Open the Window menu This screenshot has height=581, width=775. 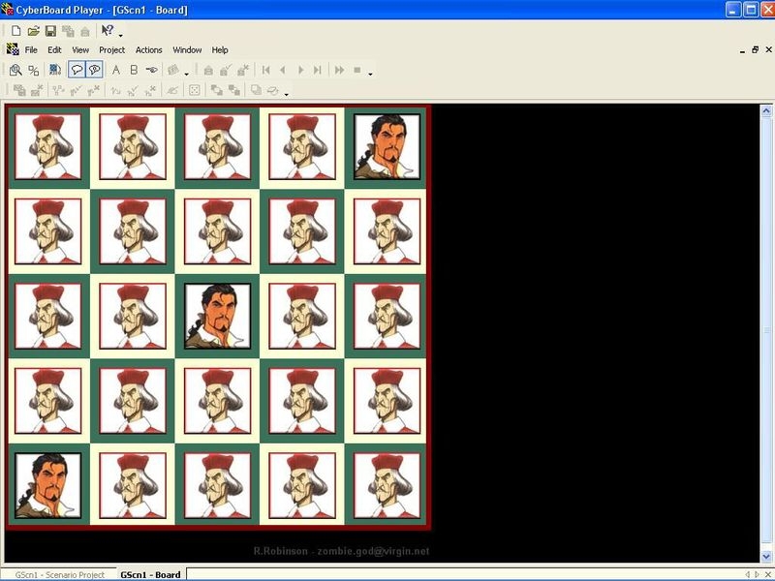tap(187, 50)
